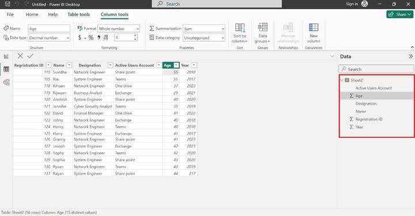Viewport: 415px width, 216px height.
Task: Commit formula with the checkmark icon
Action: [31, 56]
